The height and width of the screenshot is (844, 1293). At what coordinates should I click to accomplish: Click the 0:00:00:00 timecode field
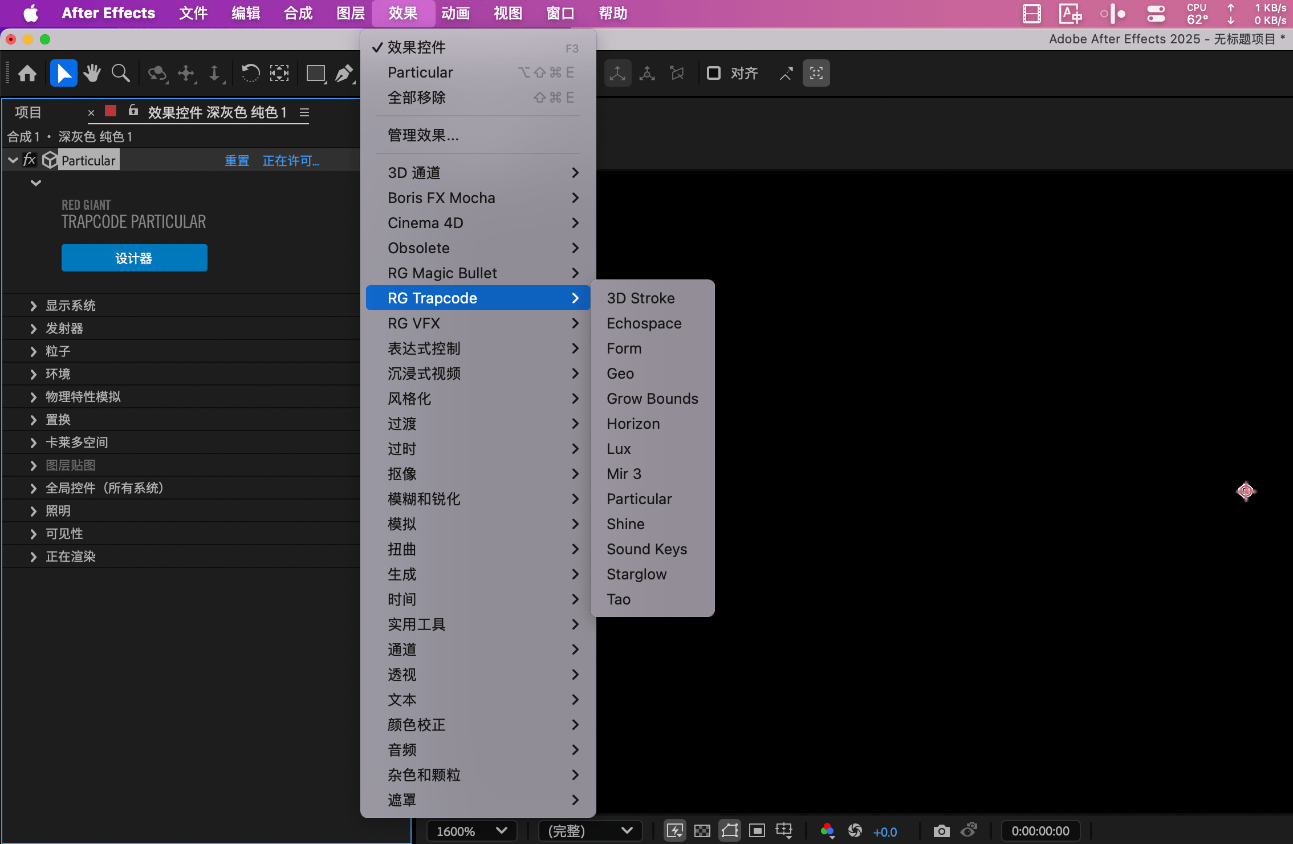pyautogui.click(x=1040, y=831)
